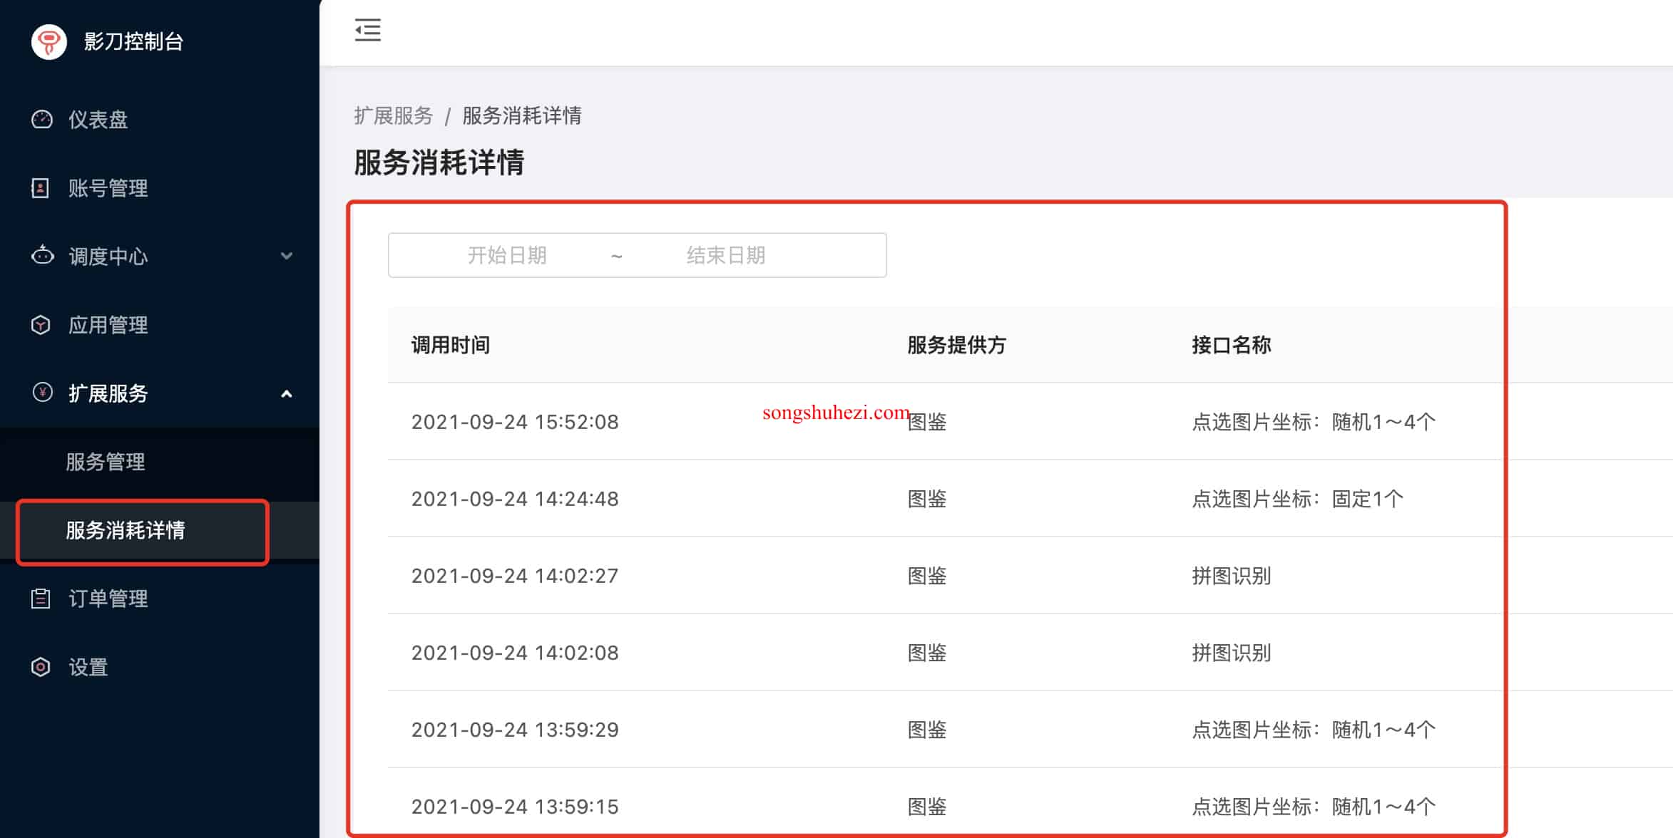This screenshot has width=1673, height=838.
Task: Click the dashboard gauge icon
Action: 42,119
